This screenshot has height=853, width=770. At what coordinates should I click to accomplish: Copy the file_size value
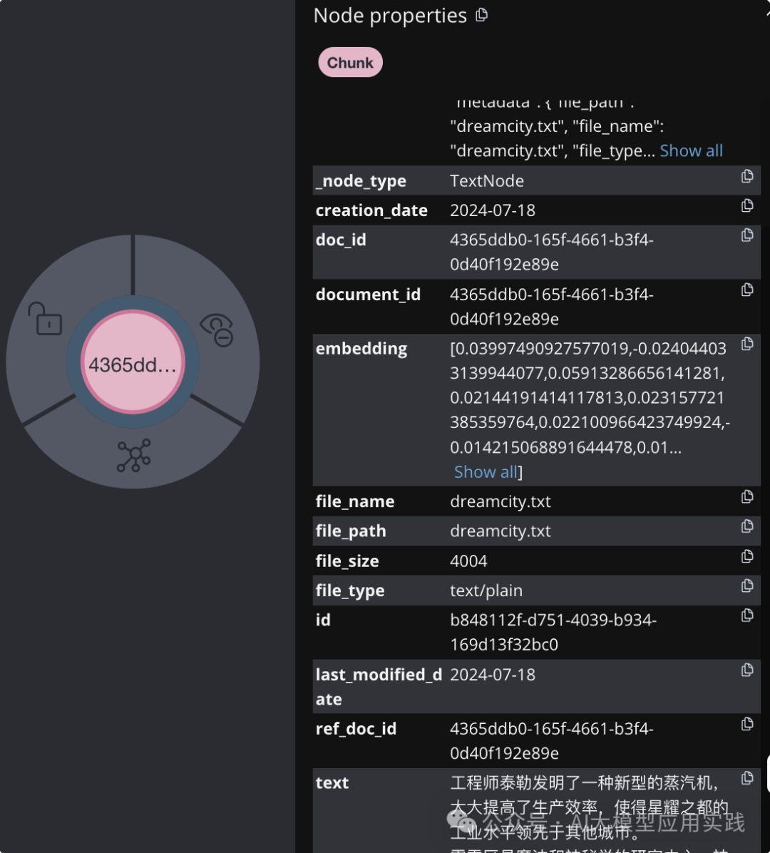coord(747,556)
